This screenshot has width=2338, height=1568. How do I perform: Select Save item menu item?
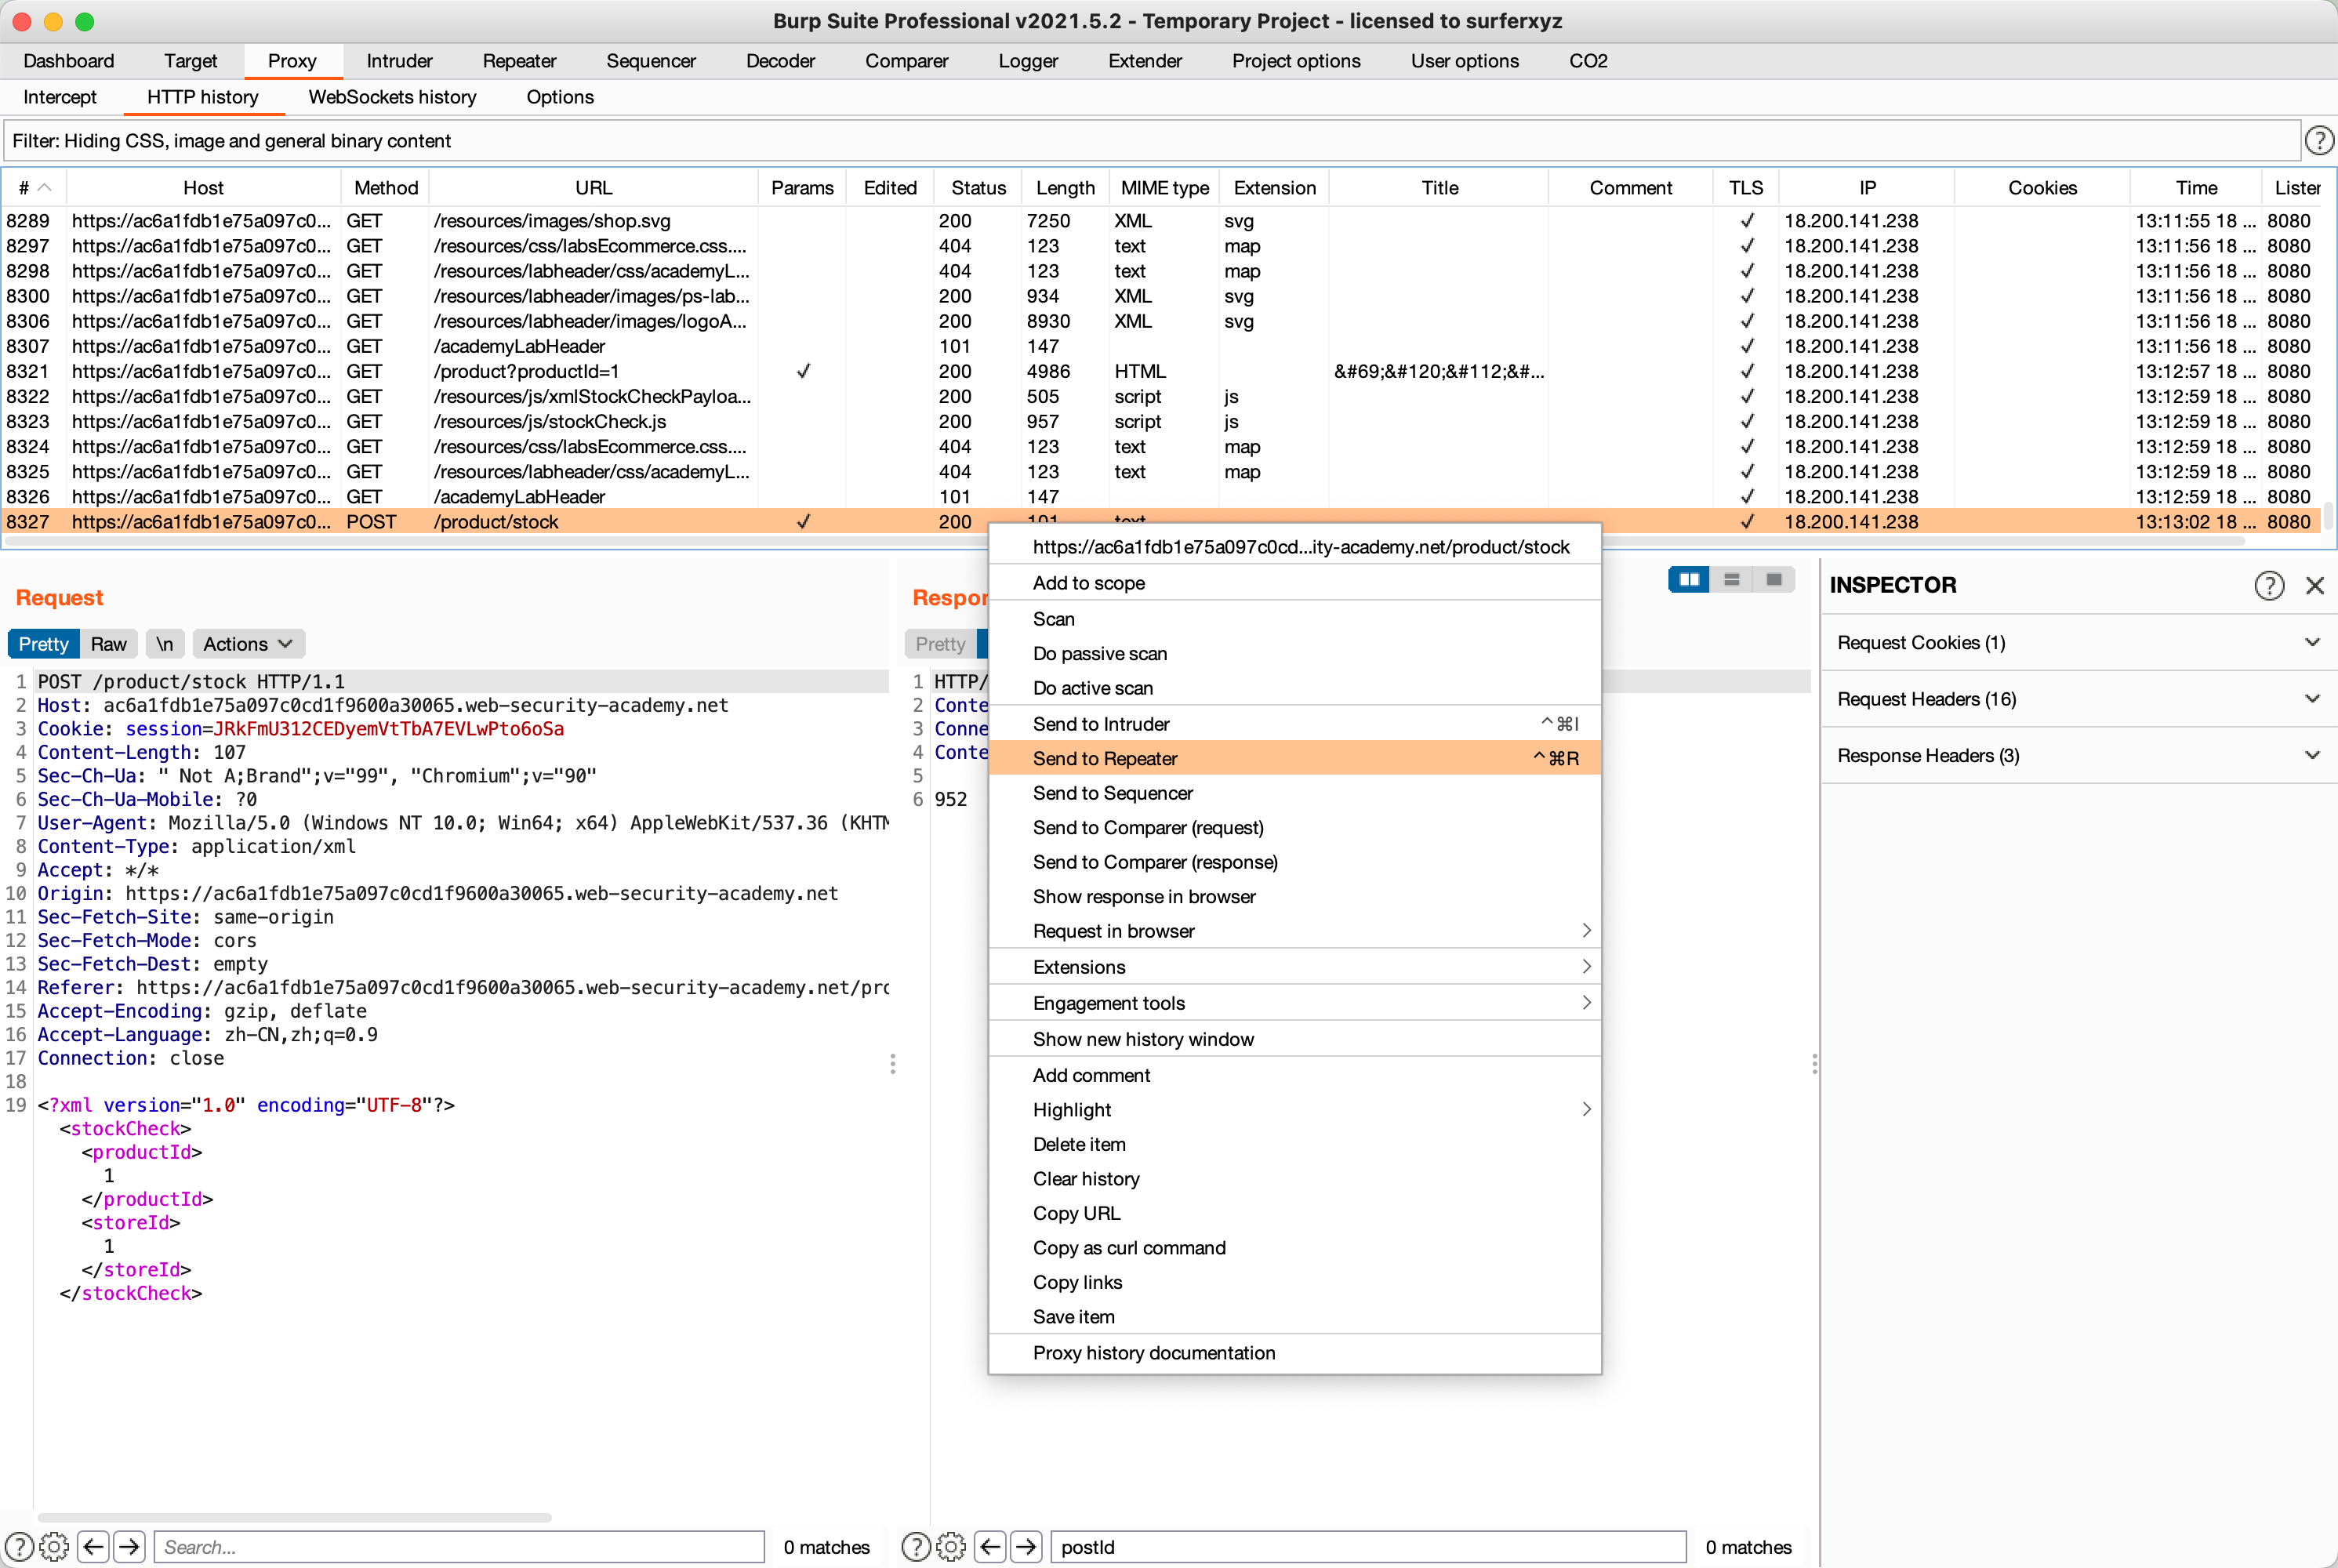tap(1295, 1317)
